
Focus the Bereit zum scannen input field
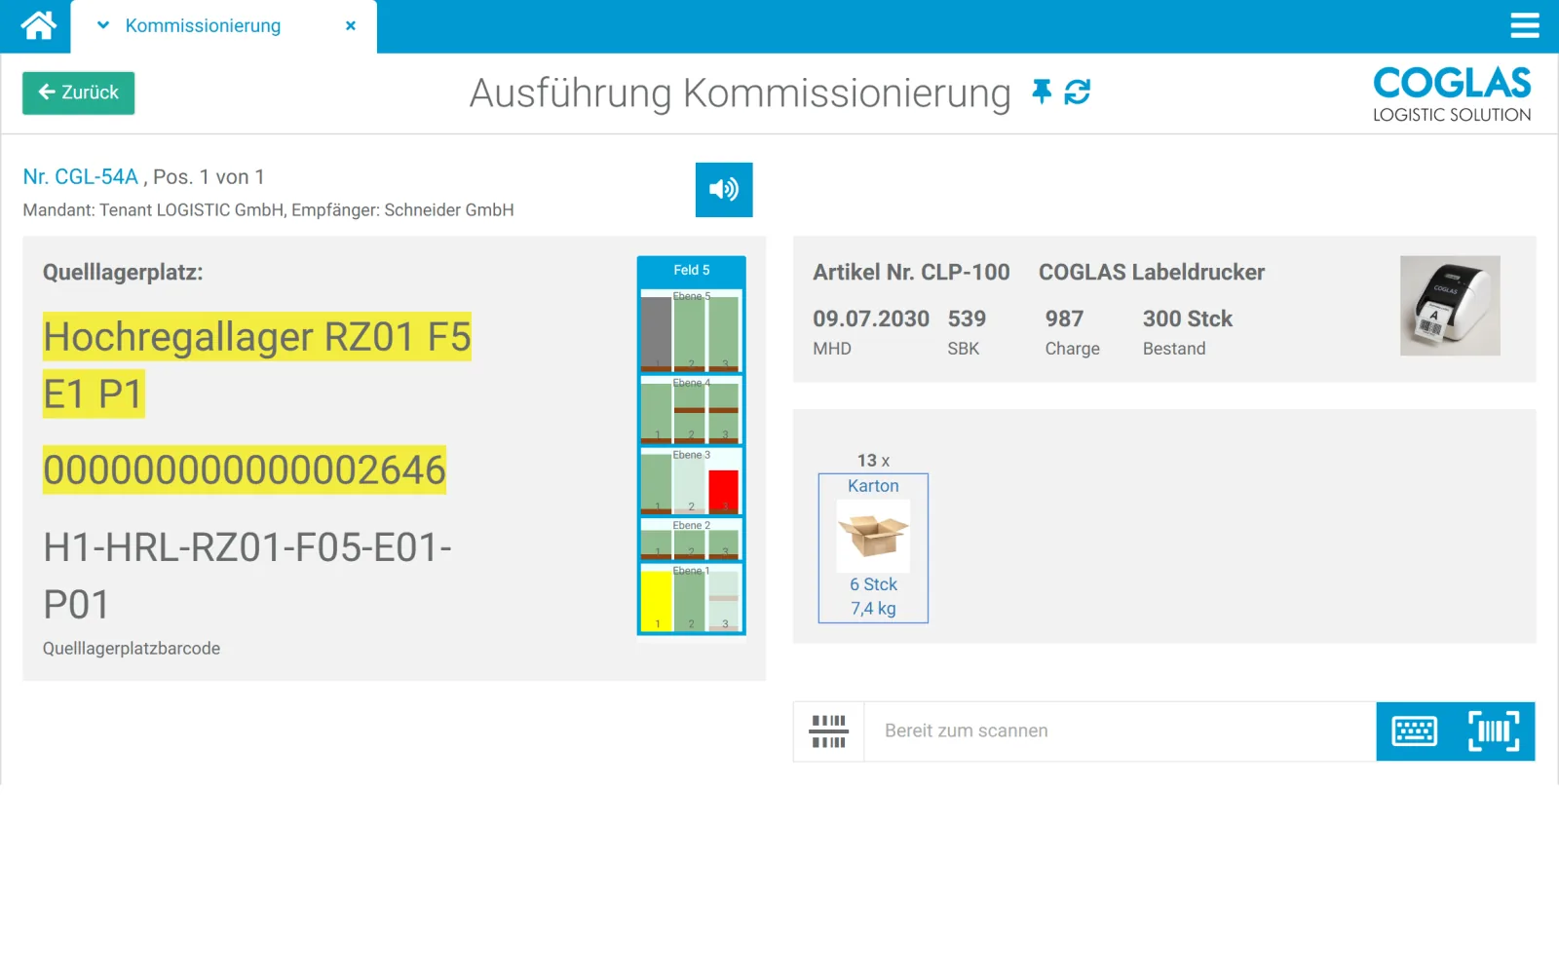point(1120,731)
